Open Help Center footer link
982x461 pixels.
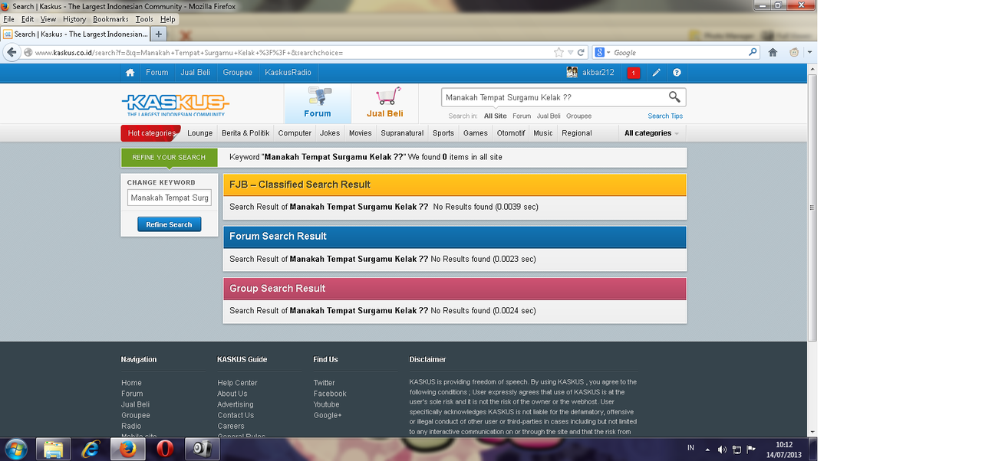pos(237,383)
